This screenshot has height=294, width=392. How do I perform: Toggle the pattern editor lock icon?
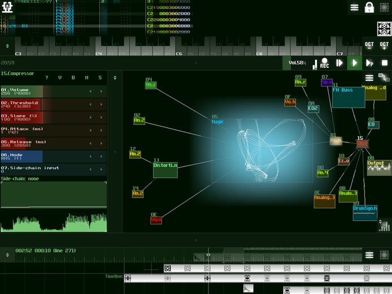tap(369, 7)
